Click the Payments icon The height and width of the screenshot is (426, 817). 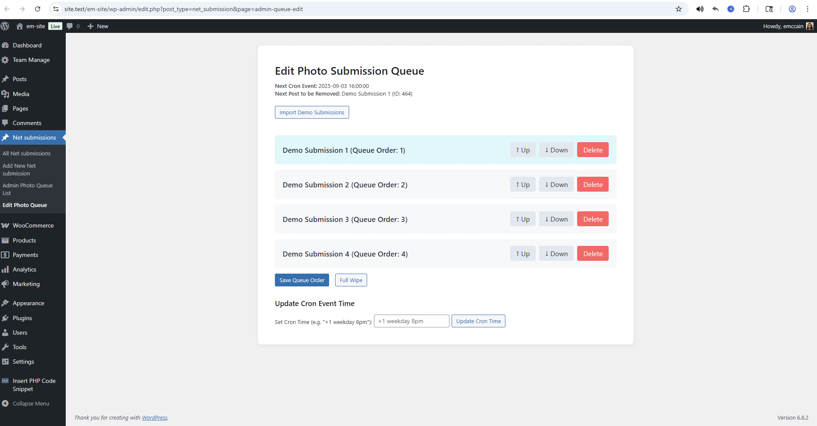click(5, 255)
